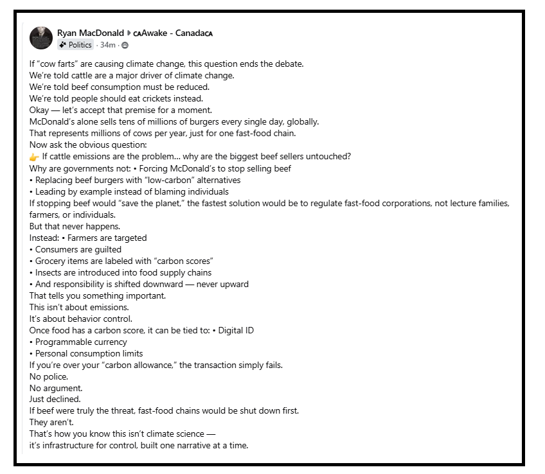Viewport: 545px width, 474px height.
Task: Click the pointing hand emoji in post
Action: [x=34, y=157]
